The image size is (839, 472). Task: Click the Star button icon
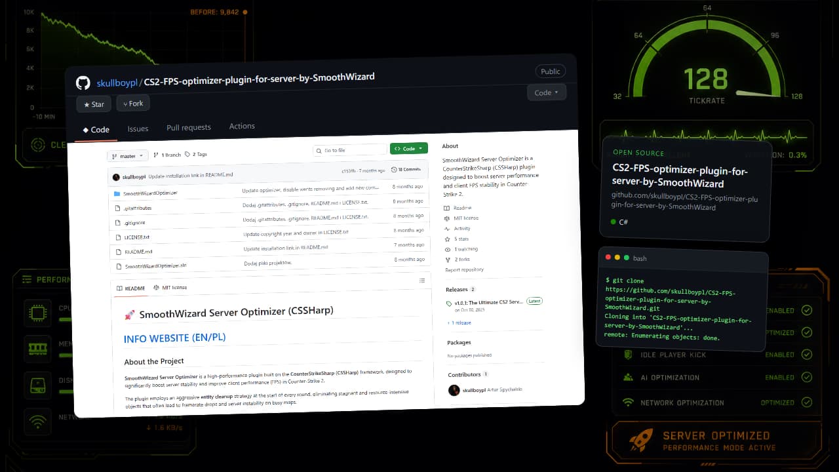(87, 105)
